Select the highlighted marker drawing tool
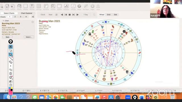 pyautogui.click(x=11, y=54)
